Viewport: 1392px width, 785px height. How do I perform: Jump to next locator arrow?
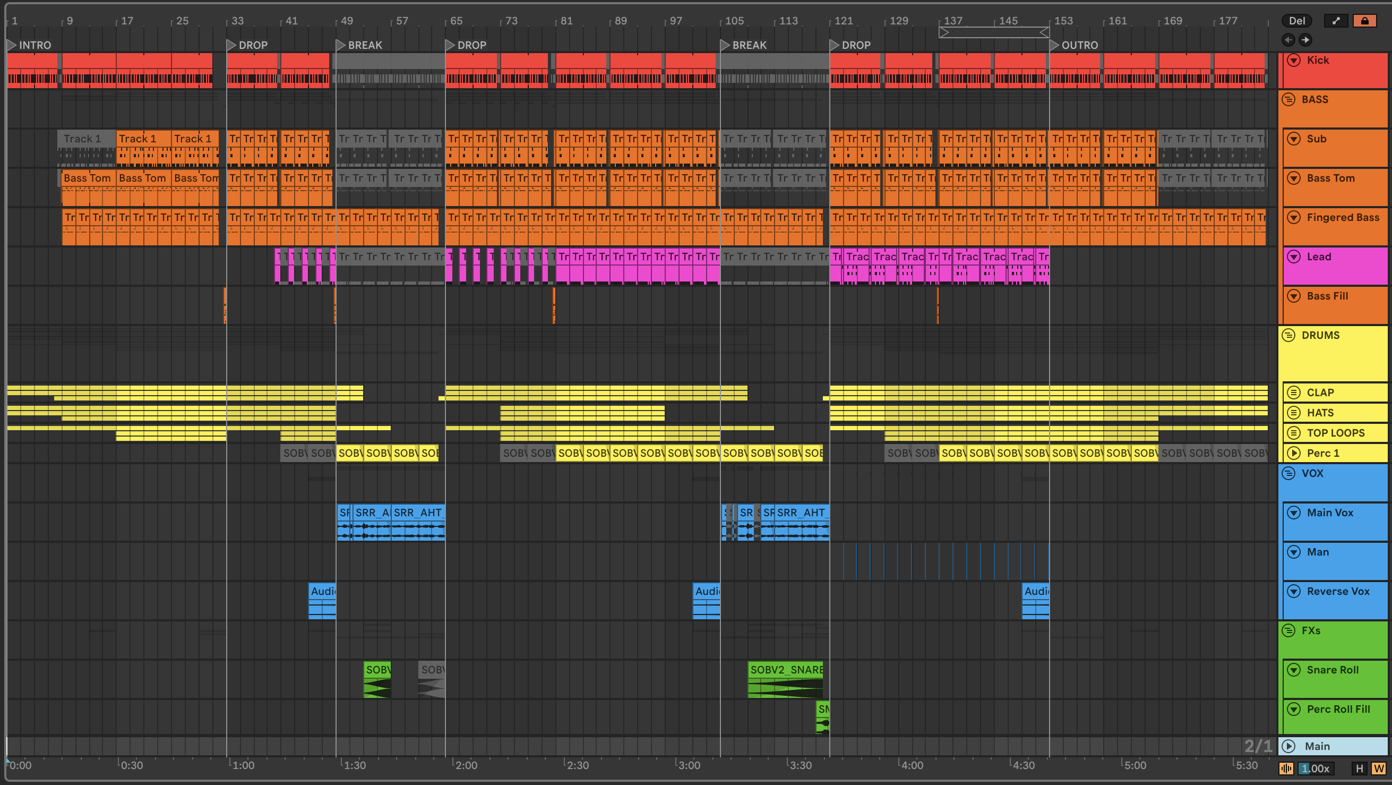tap(1305, 39)
